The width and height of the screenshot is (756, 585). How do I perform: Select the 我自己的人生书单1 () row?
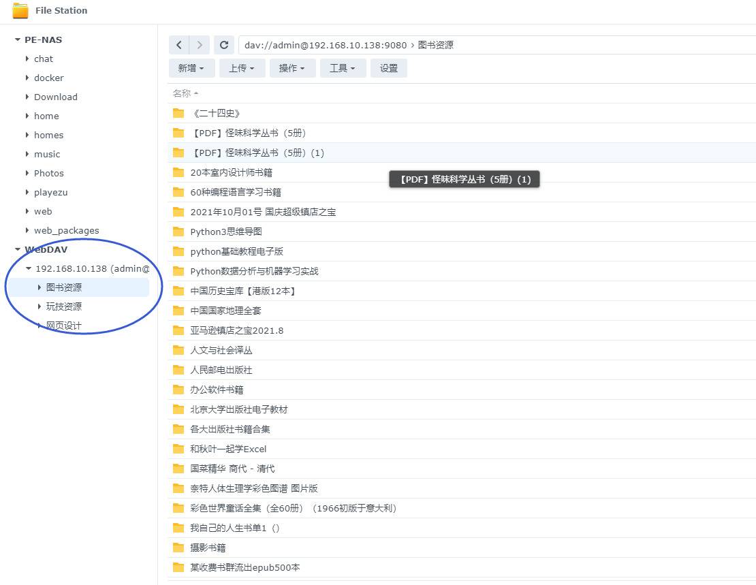click(461, 528)
